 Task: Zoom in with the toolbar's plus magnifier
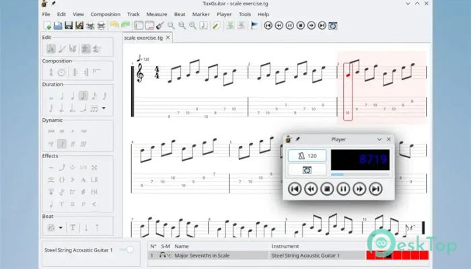pos(192,26)
